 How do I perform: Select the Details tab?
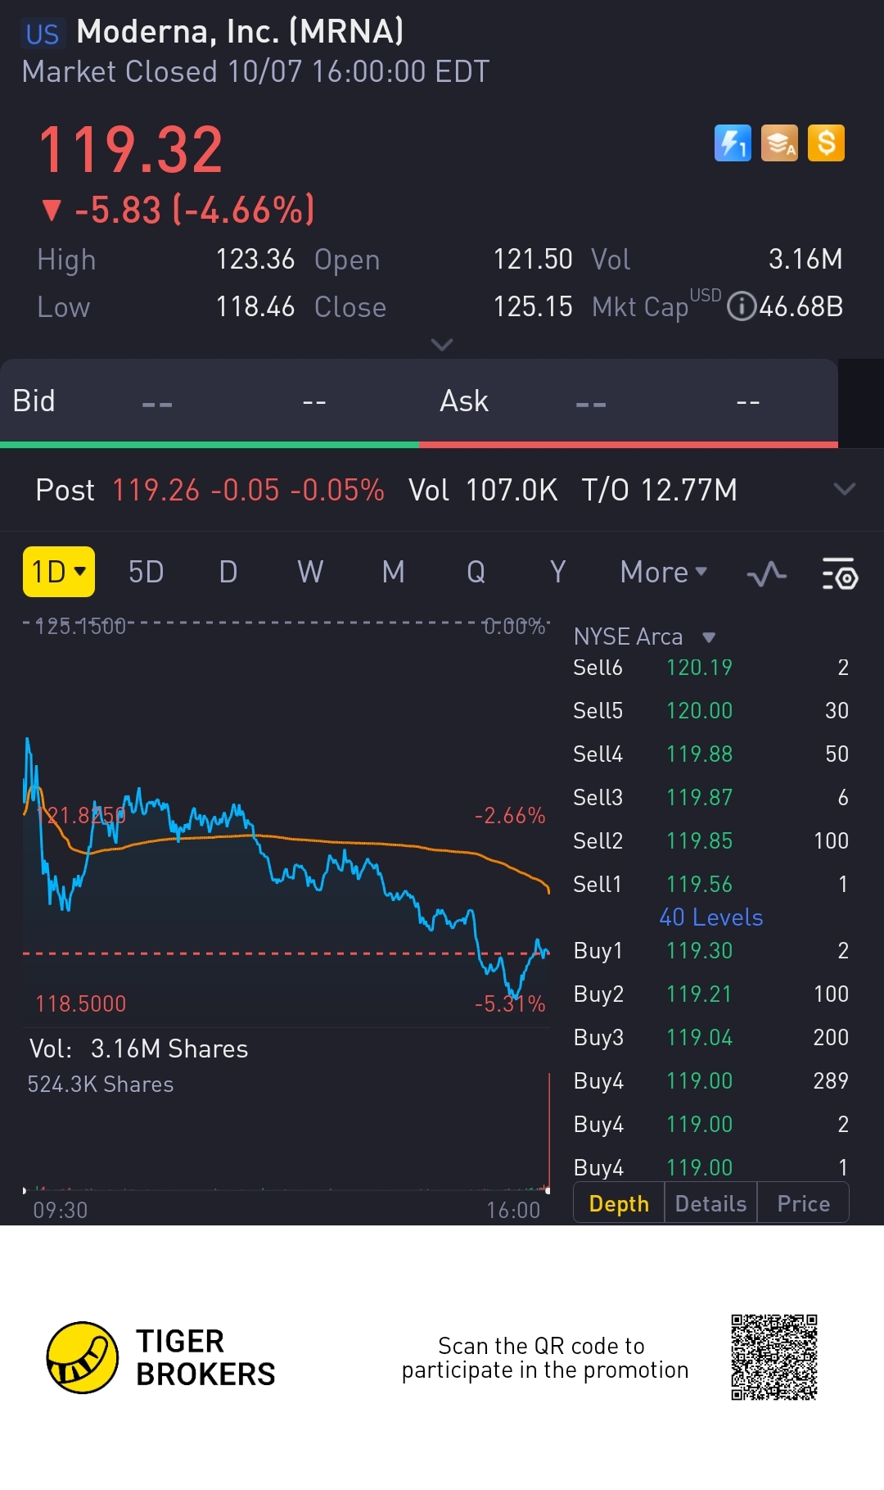click(710, 1203)
